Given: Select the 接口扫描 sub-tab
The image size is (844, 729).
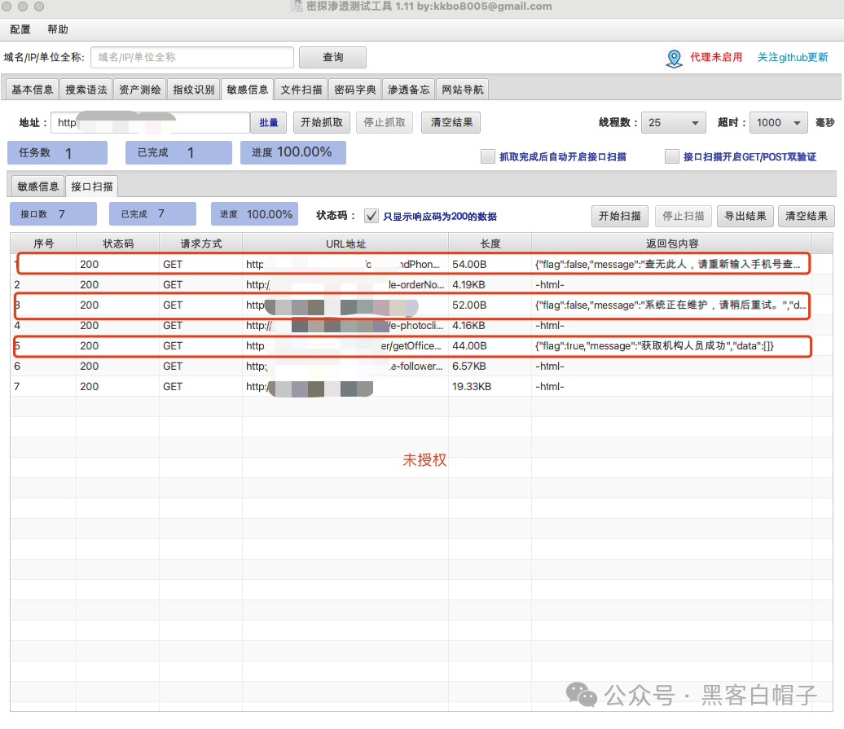Looking at the screenshot, I should pyautogui.click(x=91, y=187).
